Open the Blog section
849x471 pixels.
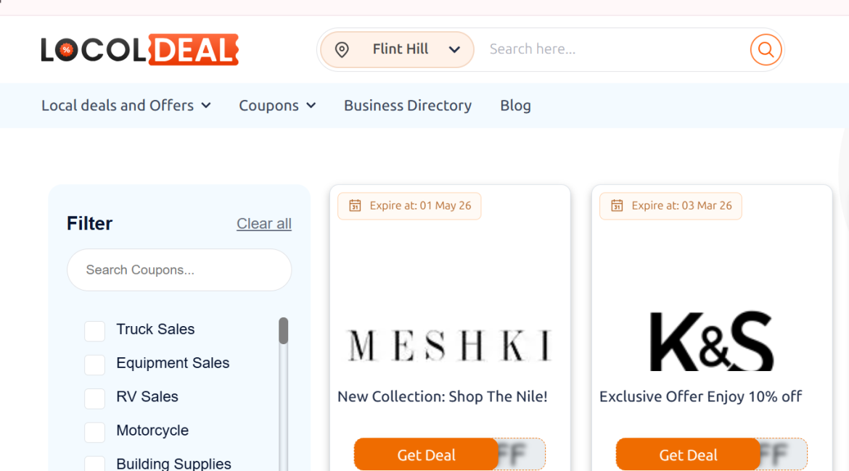pos(515,105)
